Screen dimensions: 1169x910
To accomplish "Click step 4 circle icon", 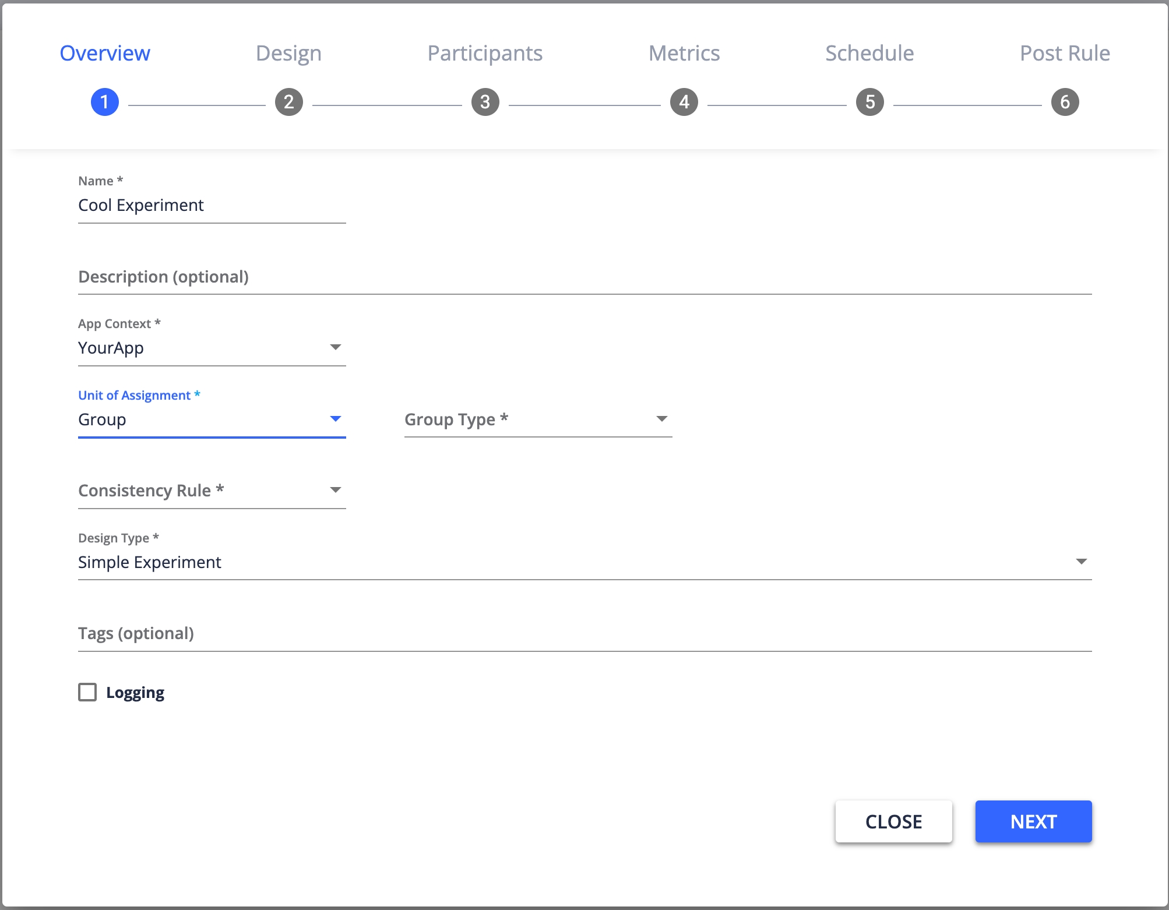I will pyautogui.click(x=684, y=103).
